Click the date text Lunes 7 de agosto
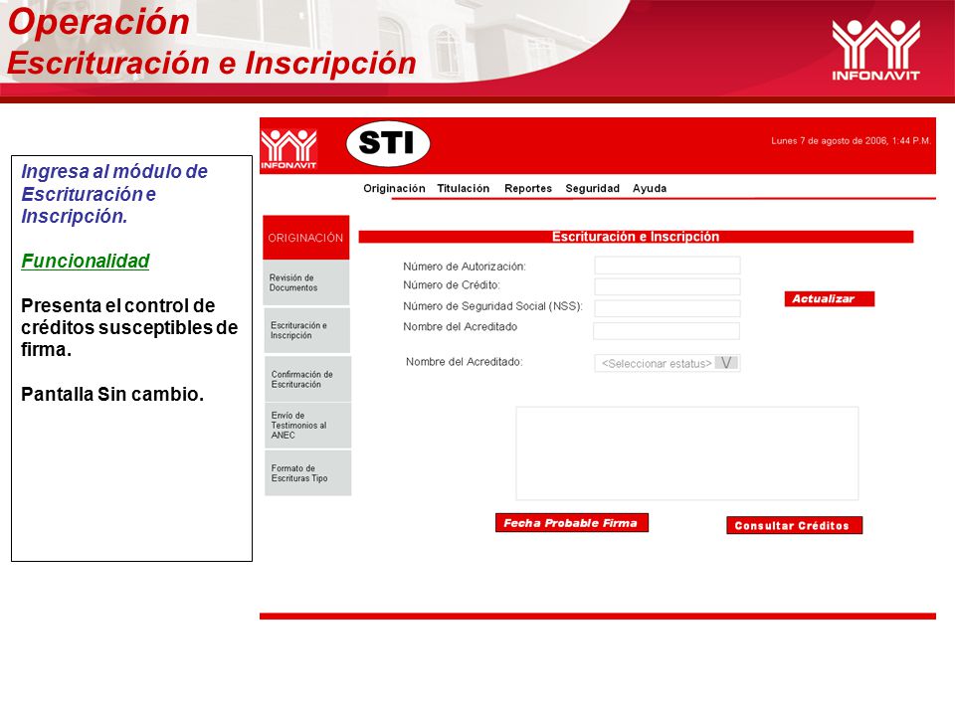Screen dimensions: 955x716 pos(851,140)
